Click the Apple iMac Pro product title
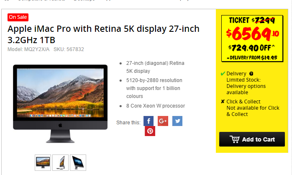 (x=103, y=34)
